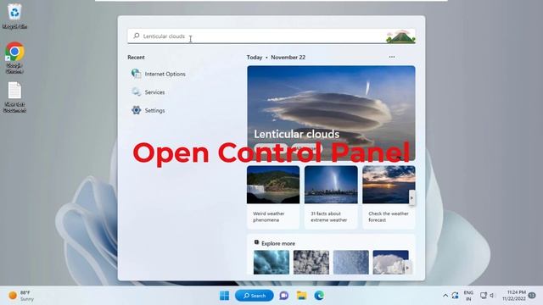Click the Internet Options globe icon
Viewport: 543px width, 305px height.
pyautogui.click(x=136, y=74)
